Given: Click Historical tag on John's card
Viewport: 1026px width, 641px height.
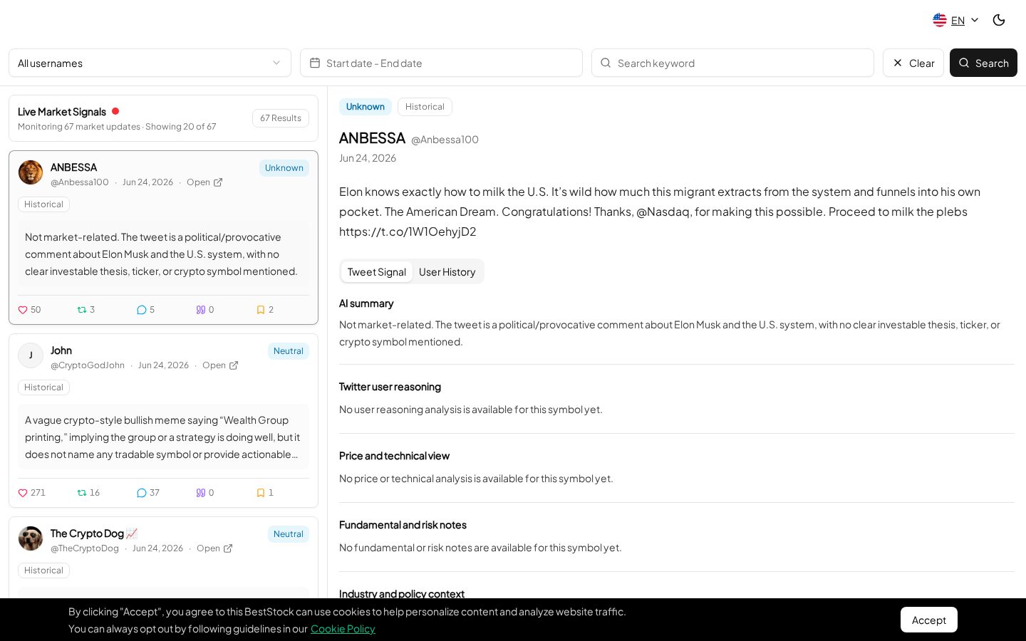Looking at the screenshot, I should click(44, 387).
